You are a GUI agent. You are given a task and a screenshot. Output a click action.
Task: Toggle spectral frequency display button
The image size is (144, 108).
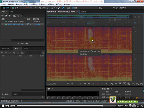pyautogui.click(x=27, y=8)
